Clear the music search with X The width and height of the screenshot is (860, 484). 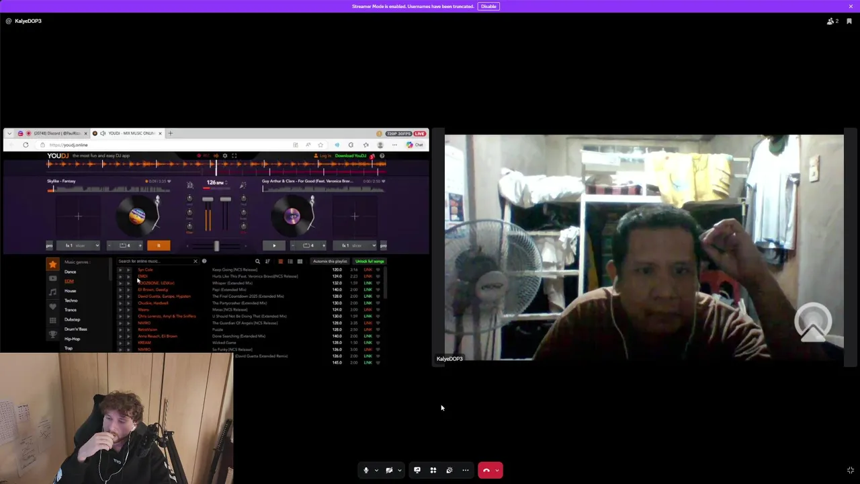click(x=196, y=261)
